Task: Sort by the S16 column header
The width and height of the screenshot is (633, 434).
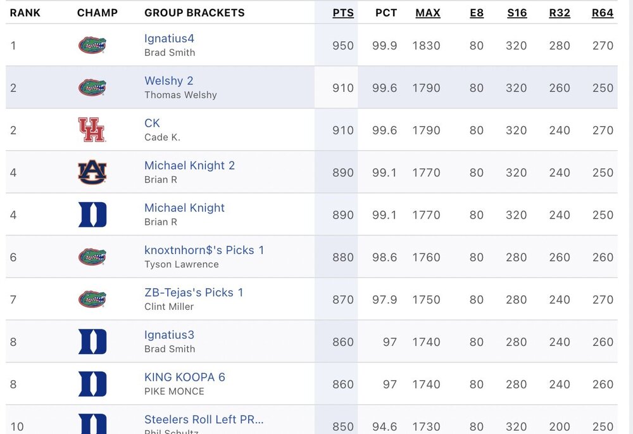Action: coord(517,13)
